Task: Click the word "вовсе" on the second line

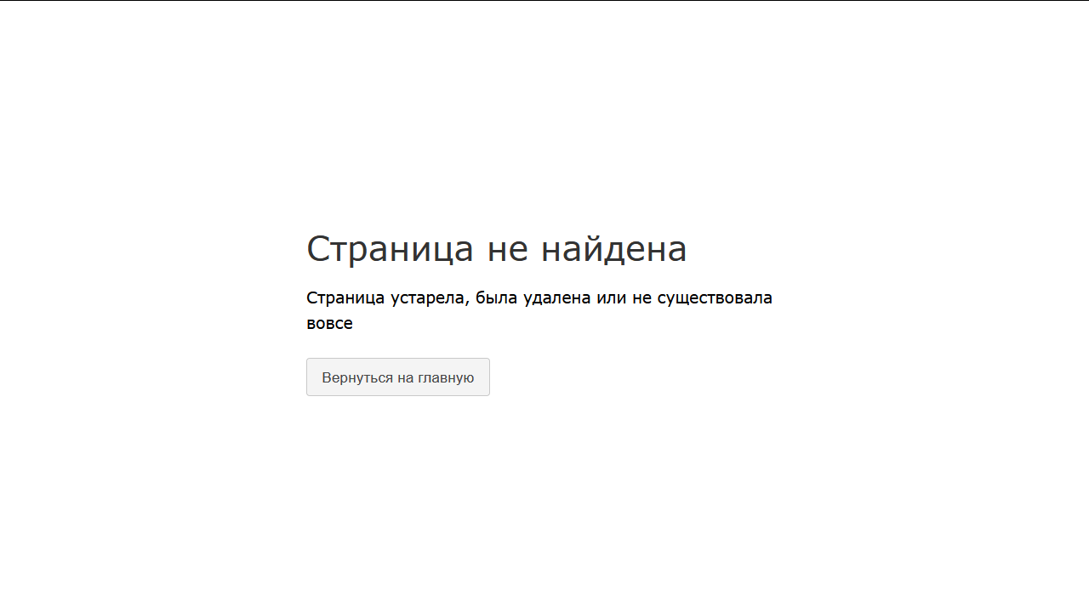Action: [x=329, y=324]
